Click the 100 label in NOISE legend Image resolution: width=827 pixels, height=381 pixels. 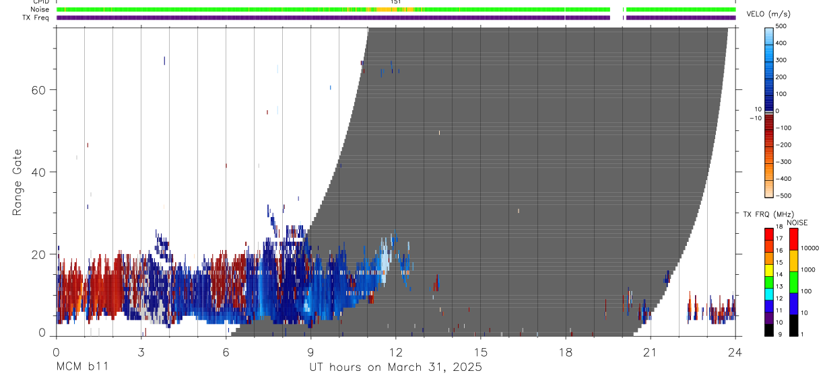click(807, 292)
